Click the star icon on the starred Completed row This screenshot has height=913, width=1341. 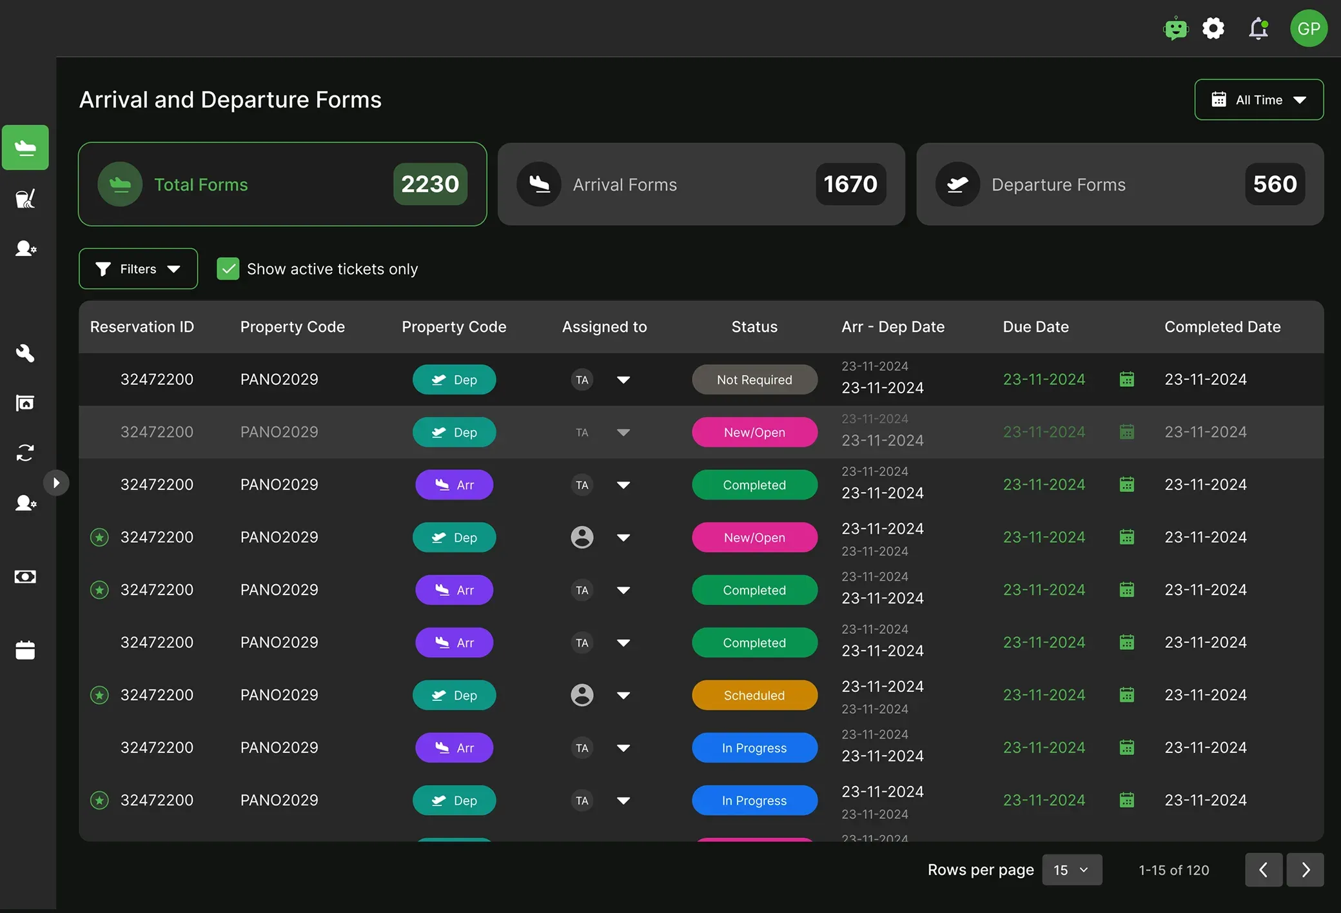point(99,590)
